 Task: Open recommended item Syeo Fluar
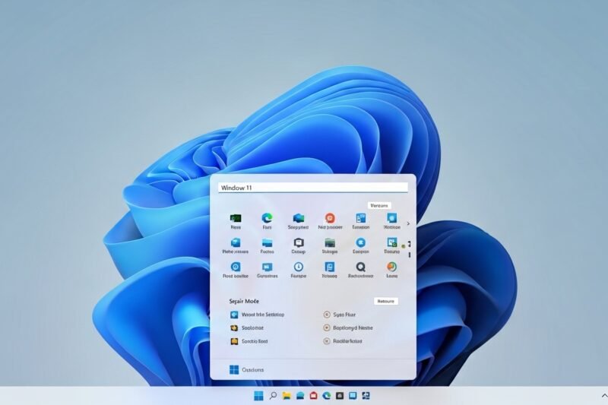tap(339, 315)
